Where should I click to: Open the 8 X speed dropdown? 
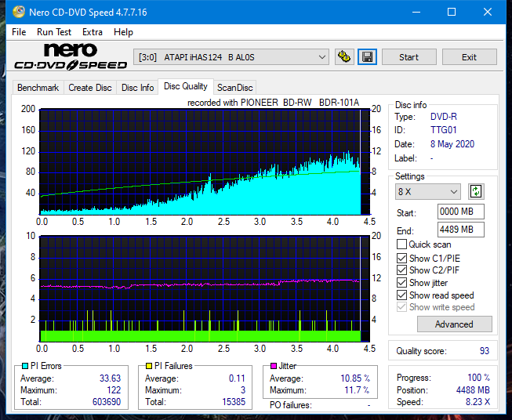click(x=428, y=191)
